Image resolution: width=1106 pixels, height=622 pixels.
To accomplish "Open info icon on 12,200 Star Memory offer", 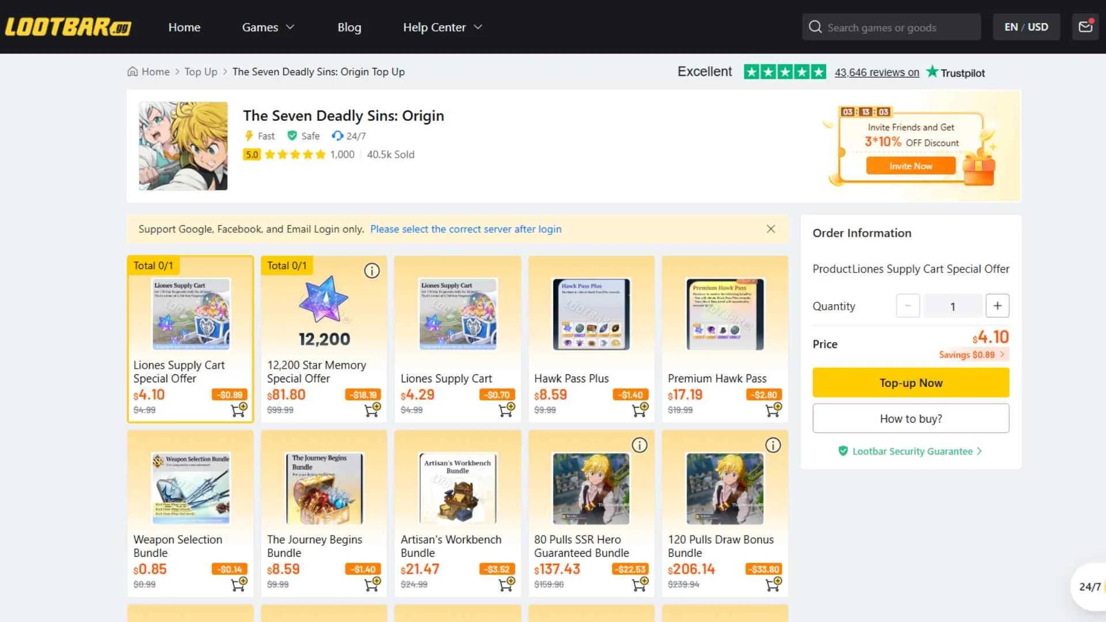I will click(x=372, y=271).
